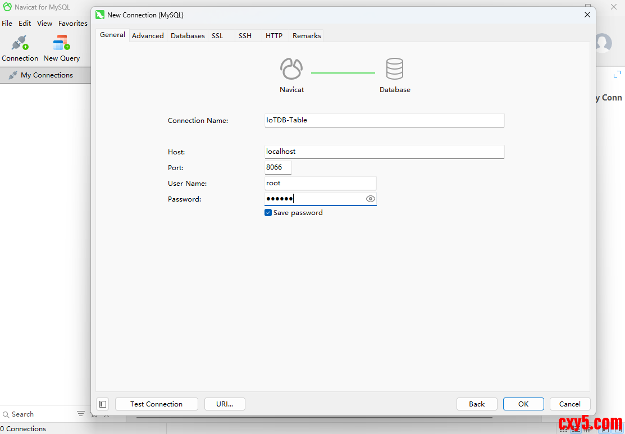Click the Navicat logo in connection diagram

(291, 69)
